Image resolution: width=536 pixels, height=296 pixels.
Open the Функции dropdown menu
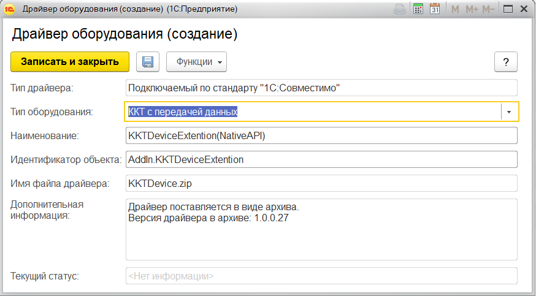(x=197, y=62)
